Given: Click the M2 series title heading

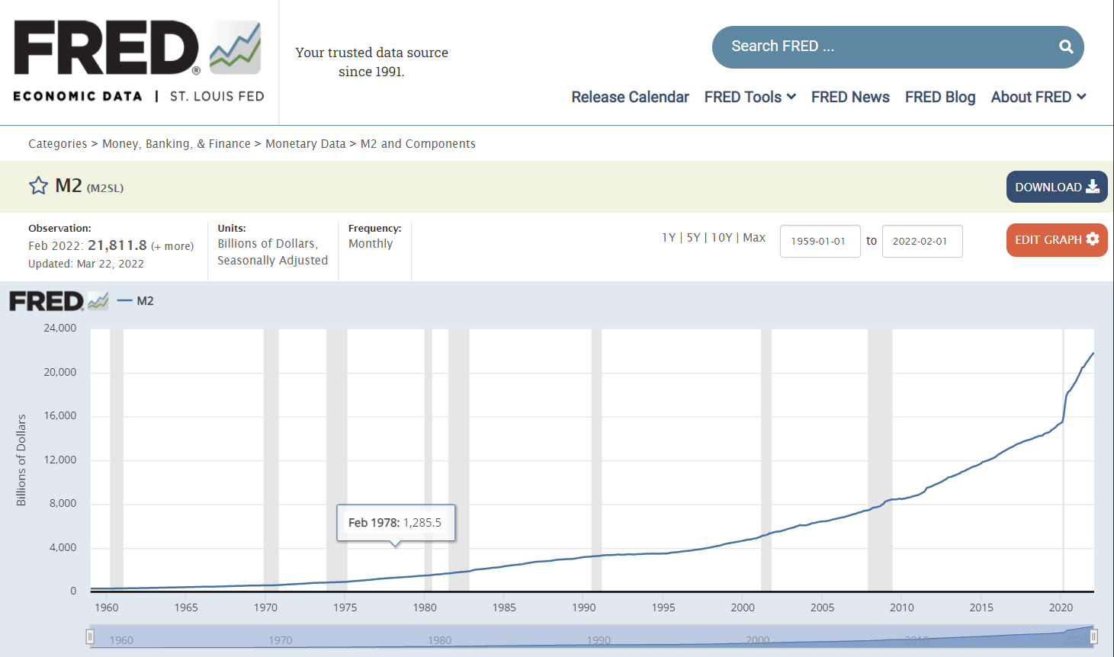Looking at the screenshot, I should click(x=69, y=186).
